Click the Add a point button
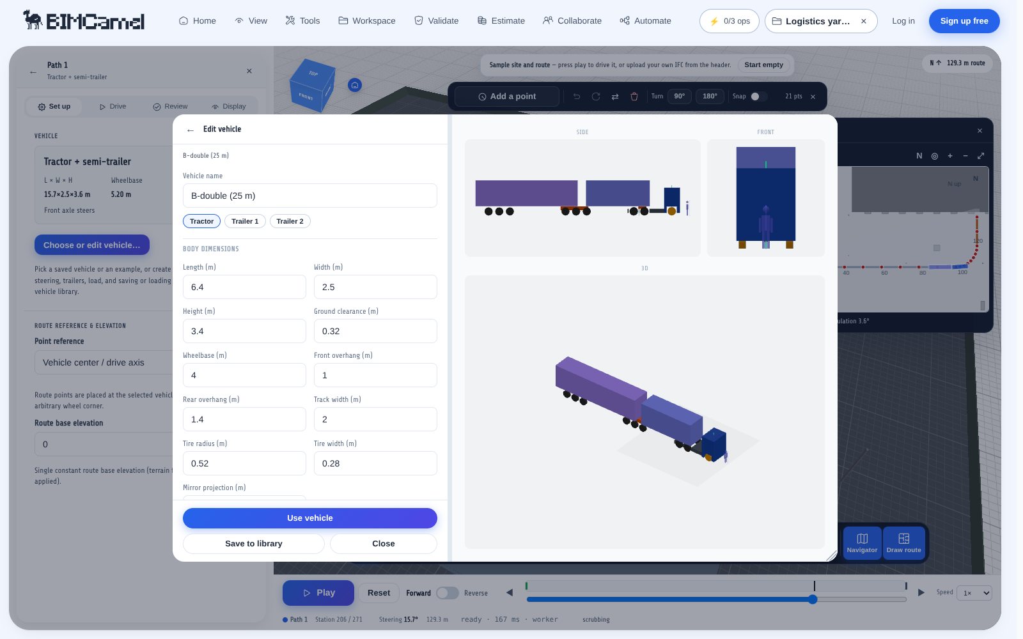The image size is (1023, 639). (507, 96)
